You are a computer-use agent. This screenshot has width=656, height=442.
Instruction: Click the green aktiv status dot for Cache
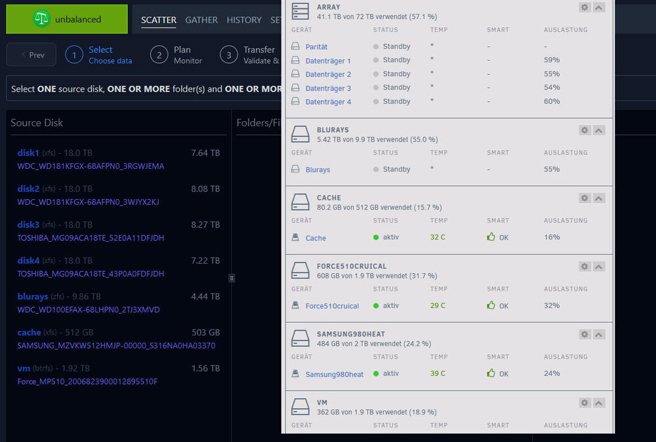376,237
